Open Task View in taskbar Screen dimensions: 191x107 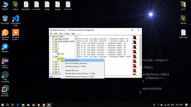pyautogui.click(x=13, y=105)
